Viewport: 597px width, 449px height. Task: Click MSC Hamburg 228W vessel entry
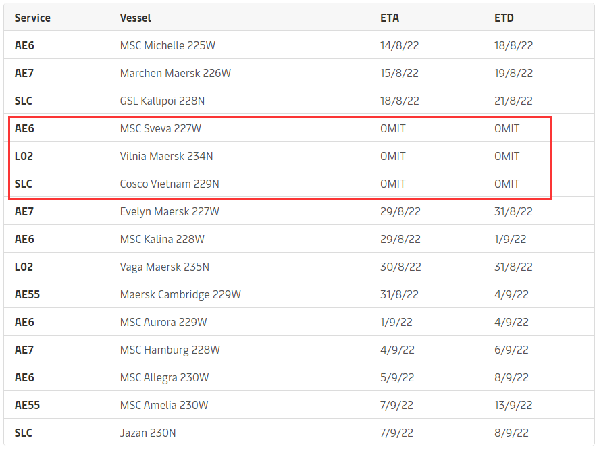tap(170, 350)
